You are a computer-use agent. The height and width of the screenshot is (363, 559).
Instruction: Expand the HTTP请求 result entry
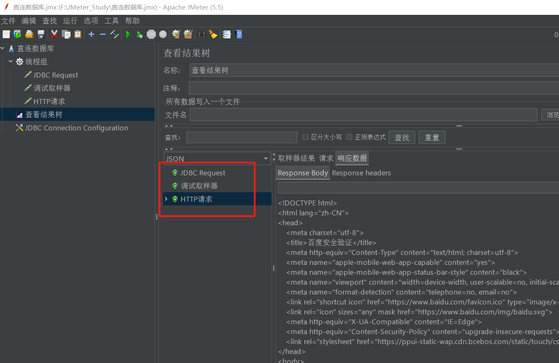pos(166,199)
